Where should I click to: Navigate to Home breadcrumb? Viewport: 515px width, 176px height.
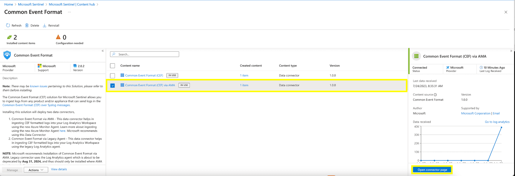tap(9, 4)
